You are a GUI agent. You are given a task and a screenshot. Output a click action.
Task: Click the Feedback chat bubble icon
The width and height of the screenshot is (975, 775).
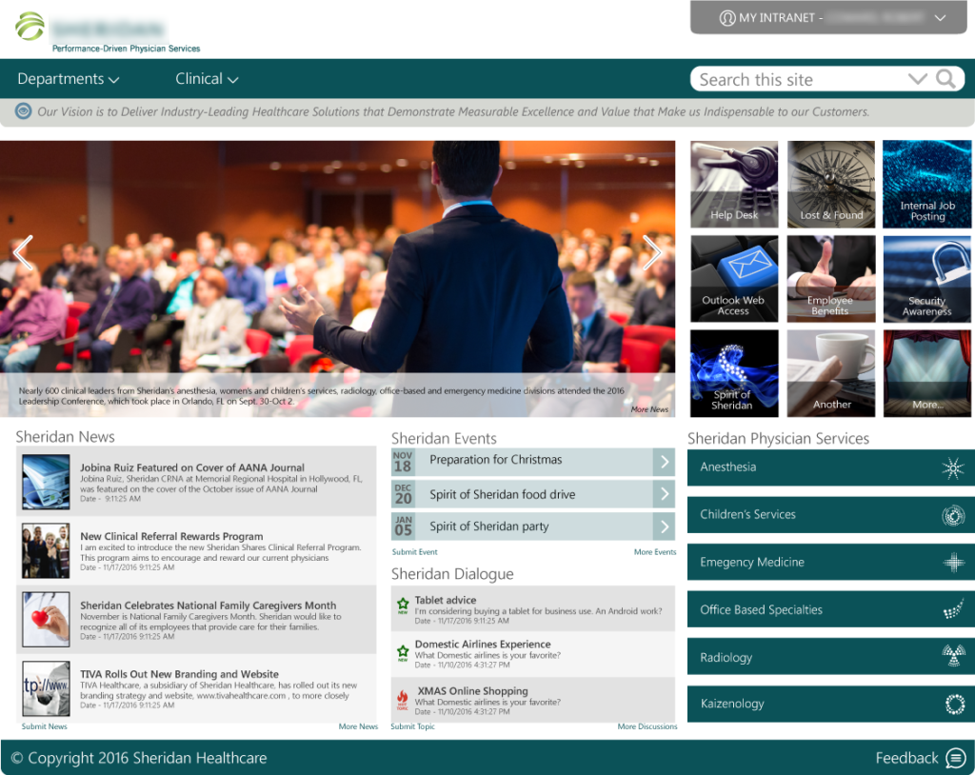point(956,758)
